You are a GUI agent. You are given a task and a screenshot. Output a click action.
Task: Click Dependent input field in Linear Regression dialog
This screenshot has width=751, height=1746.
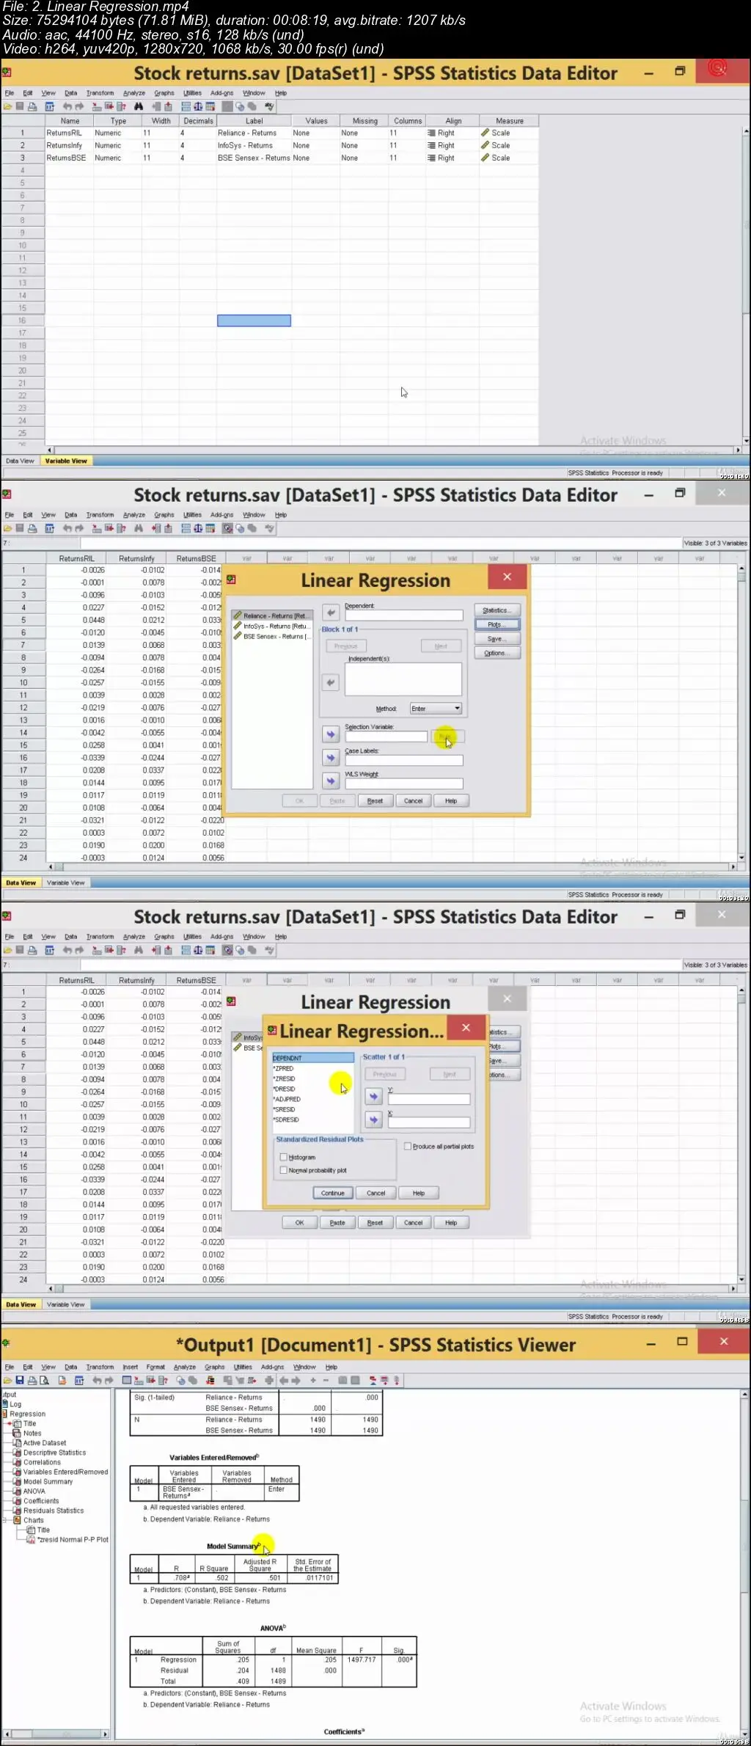point(404,615)
